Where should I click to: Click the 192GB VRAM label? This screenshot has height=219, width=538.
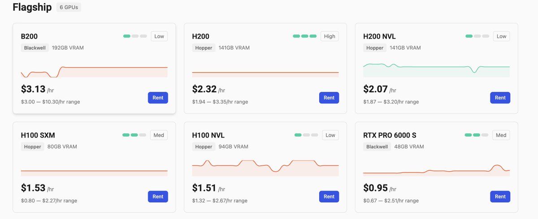pos(68,48)
